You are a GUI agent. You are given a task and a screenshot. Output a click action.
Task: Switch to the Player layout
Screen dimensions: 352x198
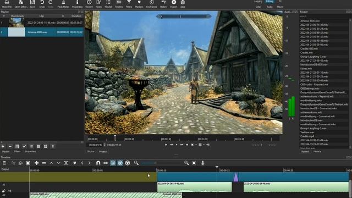pyautogui.click(x=280, y=7)
